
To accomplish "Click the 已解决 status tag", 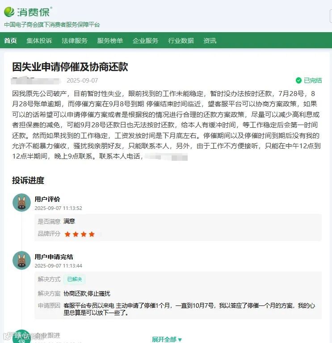I will click(x=75, y=279).
